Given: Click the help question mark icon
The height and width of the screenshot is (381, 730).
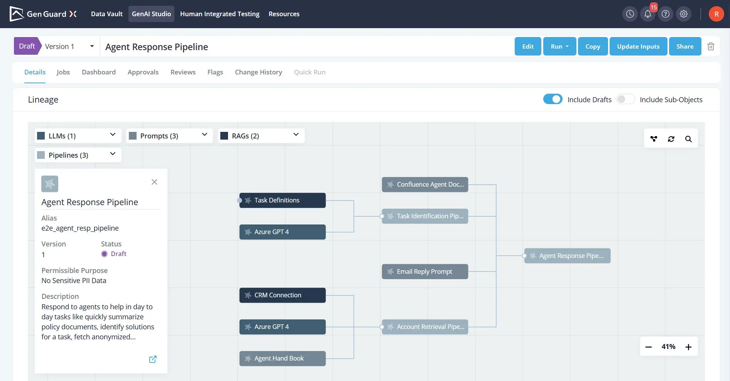Looking at the screenshot, I should click(666, 14).
